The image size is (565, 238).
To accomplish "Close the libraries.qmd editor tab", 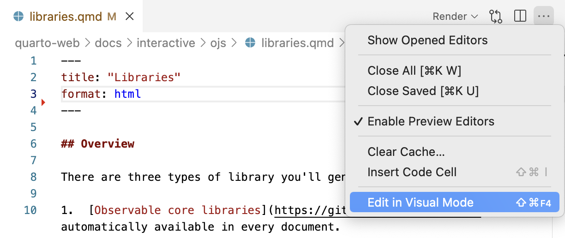I will [130, 17].
